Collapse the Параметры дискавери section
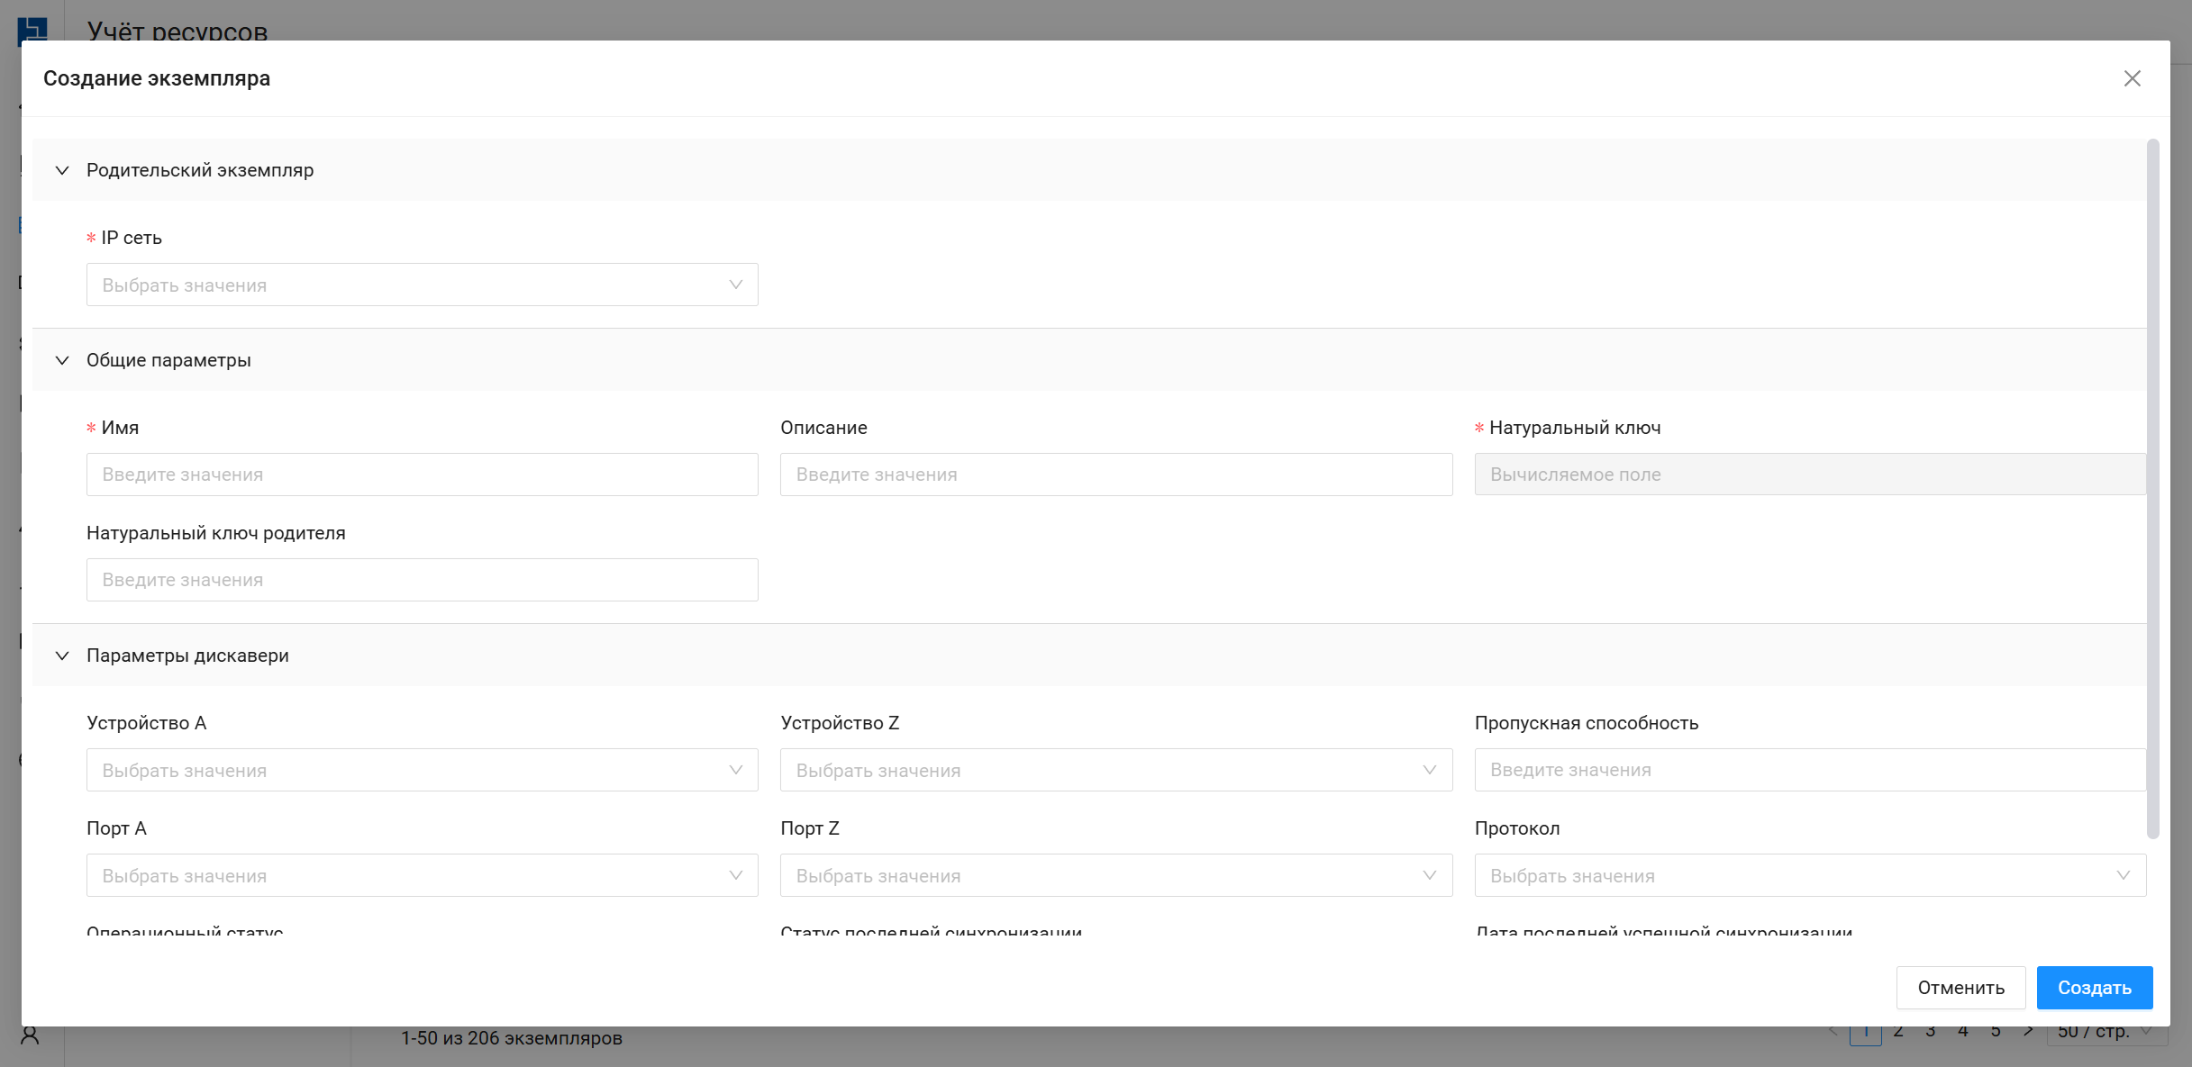2192x1067 pixels. 62,656
